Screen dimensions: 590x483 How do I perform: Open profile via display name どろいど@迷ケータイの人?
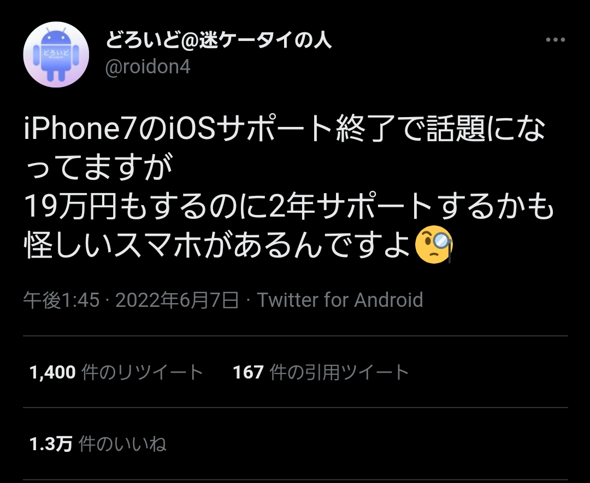tap(218, 40)
